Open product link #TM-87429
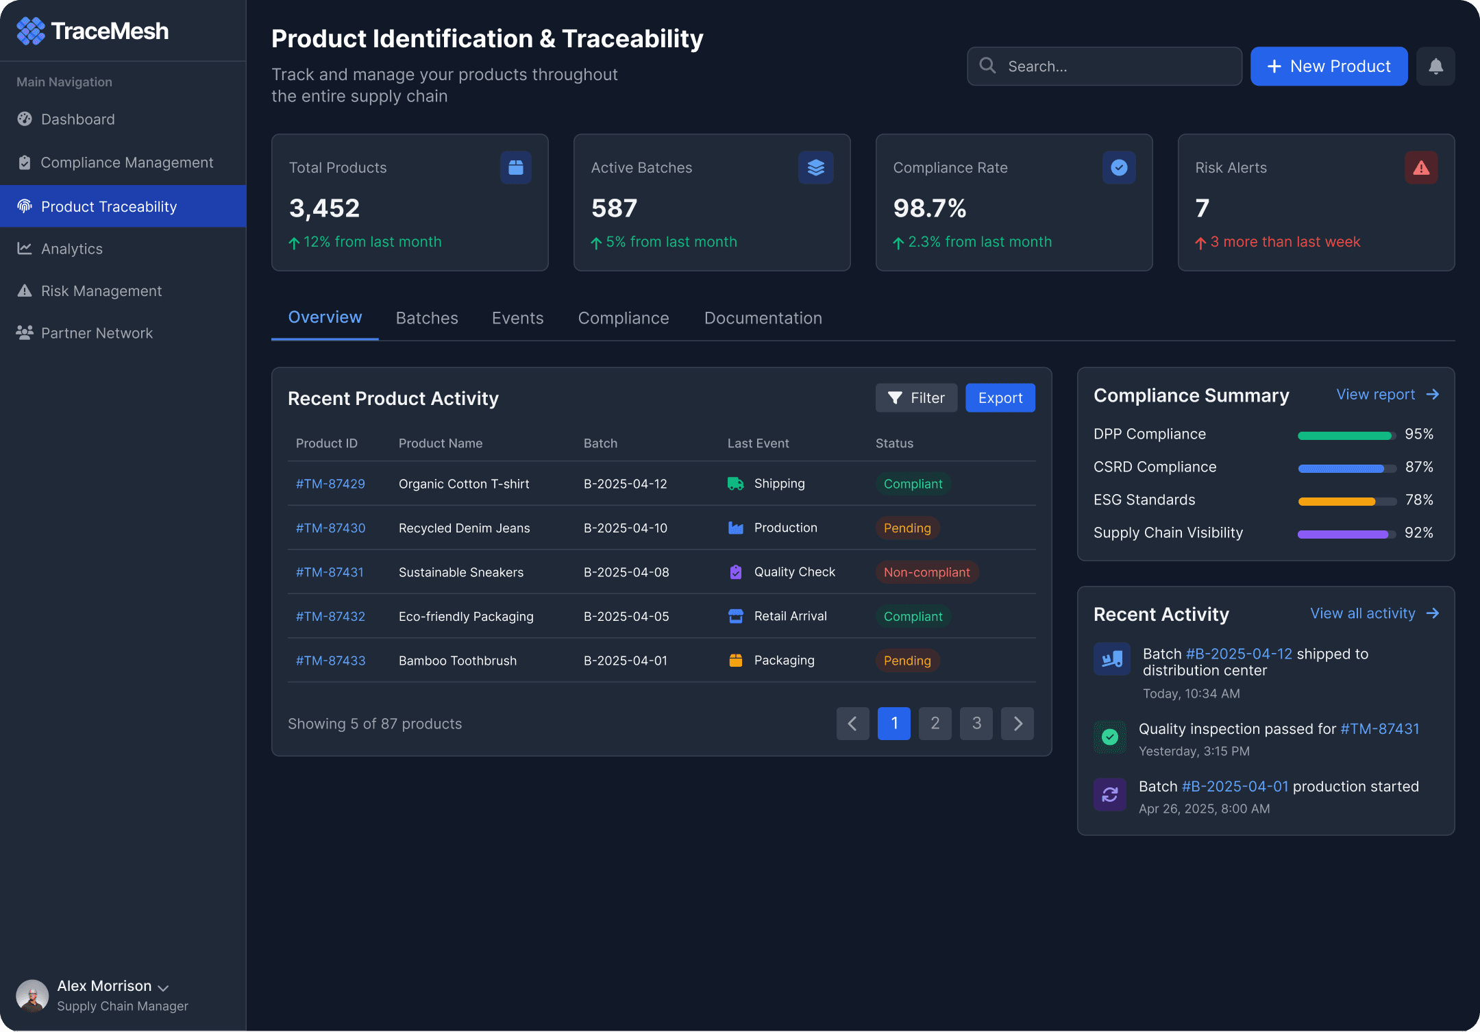 (330, 484)
